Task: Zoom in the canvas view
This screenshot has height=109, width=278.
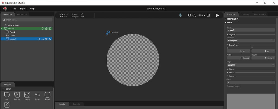Action: 194,15
